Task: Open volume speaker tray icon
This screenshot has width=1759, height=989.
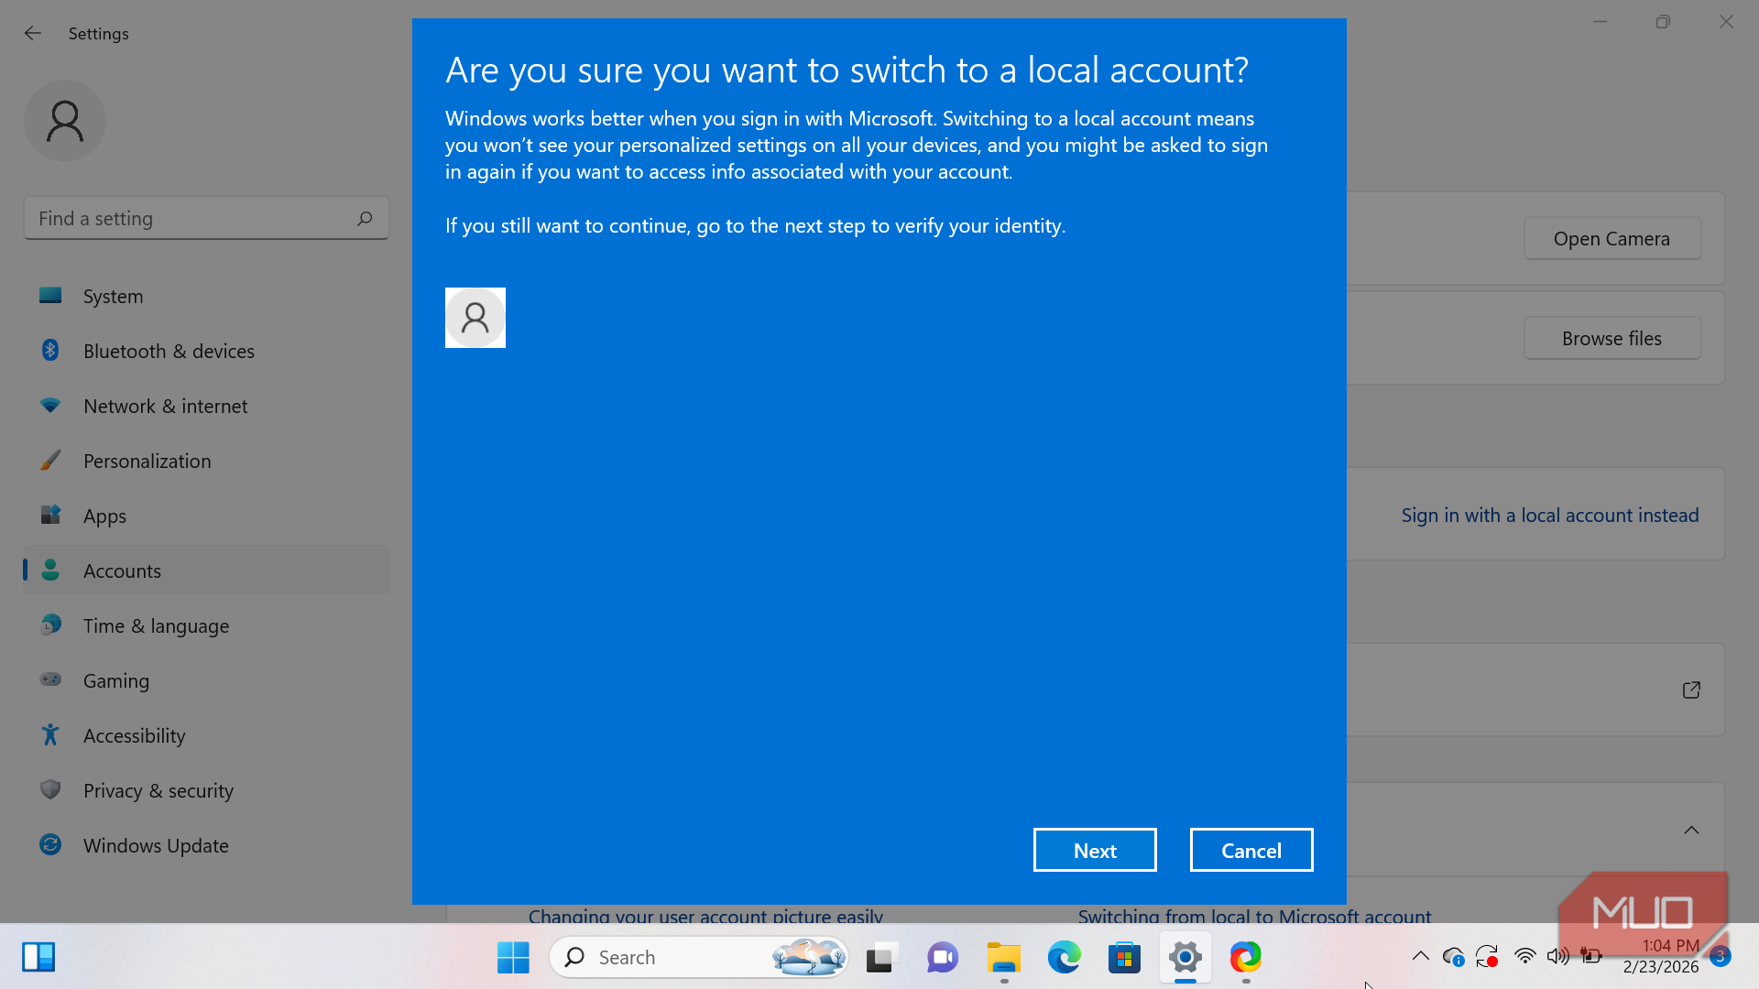Action: pos(1557,956)
